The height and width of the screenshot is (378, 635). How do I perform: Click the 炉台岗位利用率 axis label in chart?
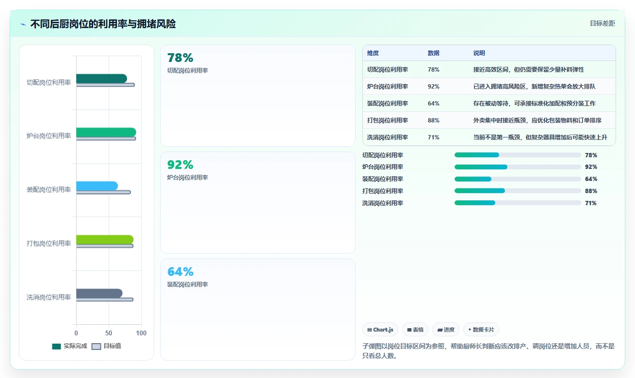pos(49,136)
